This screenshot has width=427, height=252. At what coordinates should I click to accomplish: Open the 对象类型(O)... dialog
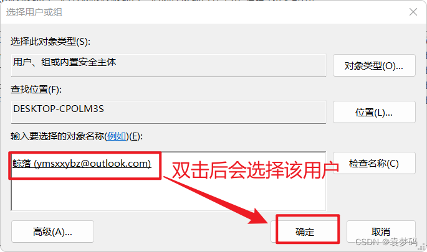coord(374,65)
